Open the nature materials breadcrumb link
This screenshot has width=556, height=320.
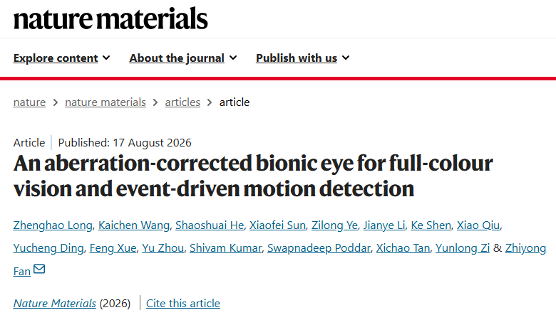click(x=105, y=102)
